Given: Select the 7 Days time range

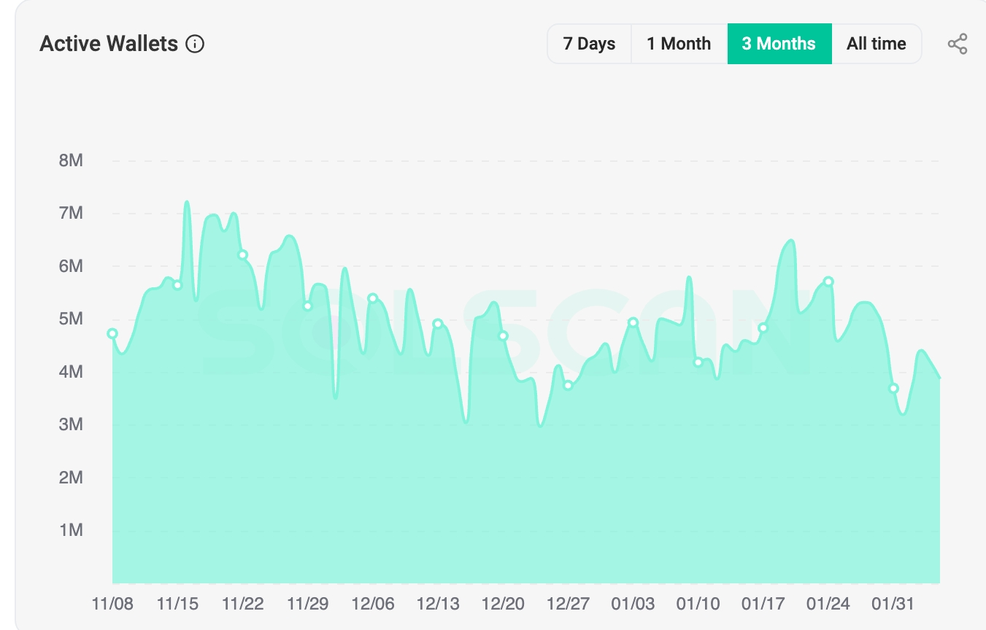Looking at the screenshot, I should tap(589, 44).
